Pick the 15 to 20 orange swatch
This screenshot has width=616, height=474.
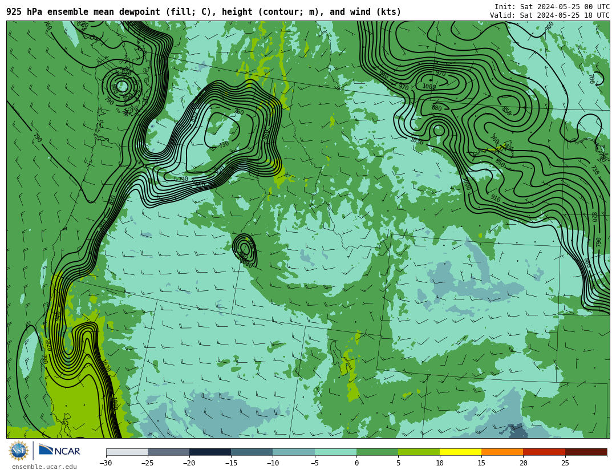point(502,452)
